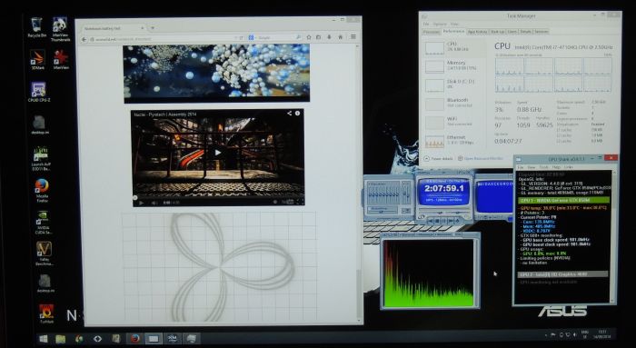Launch the Mozilla Firefox desktop icon
This screenshot has height=348, width=636.
[42, 190]
